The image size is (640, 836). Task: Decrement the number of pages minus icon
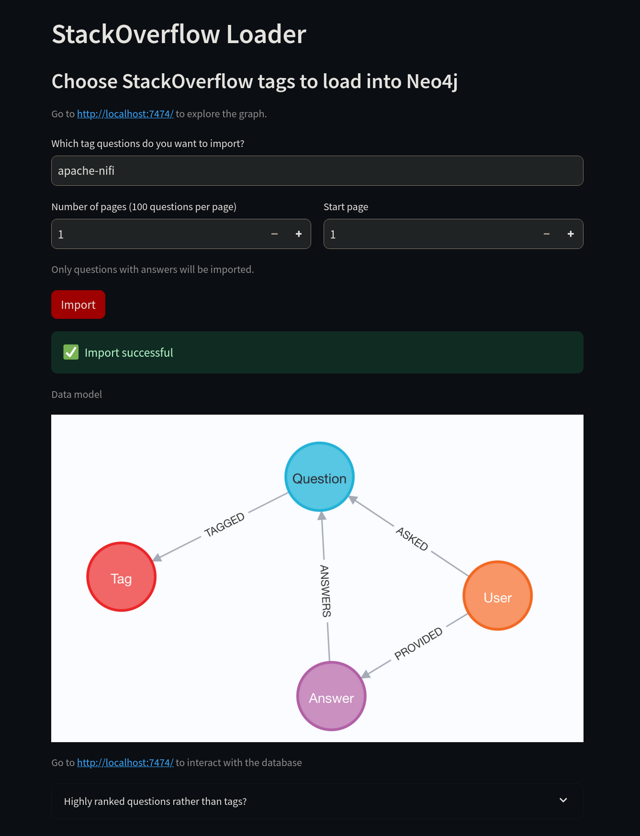pyautogui.click(x=274, y=234)
